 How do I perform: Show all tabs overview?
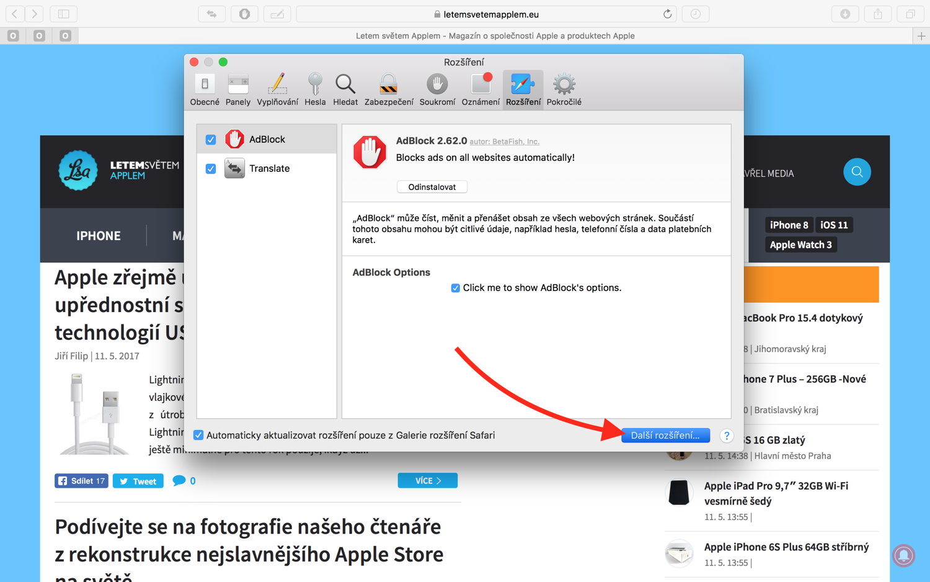click(x=910, y=14)
